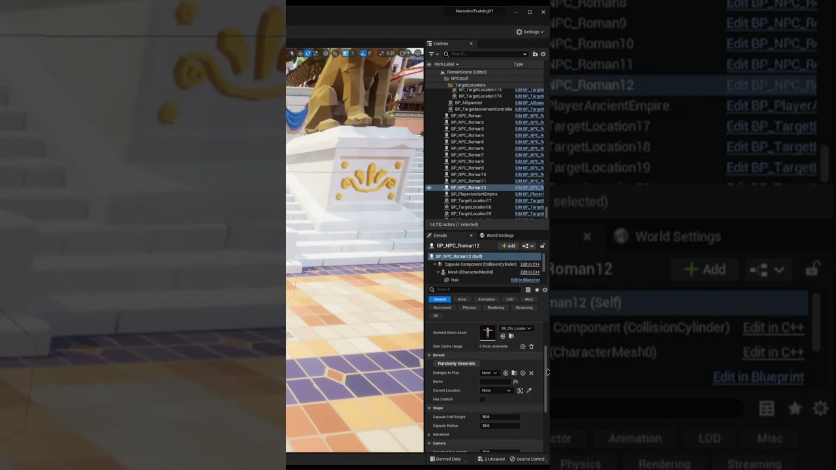
Task: Pick Current Location actor from scene eyedropper
Action: click(x=529, y=390)
